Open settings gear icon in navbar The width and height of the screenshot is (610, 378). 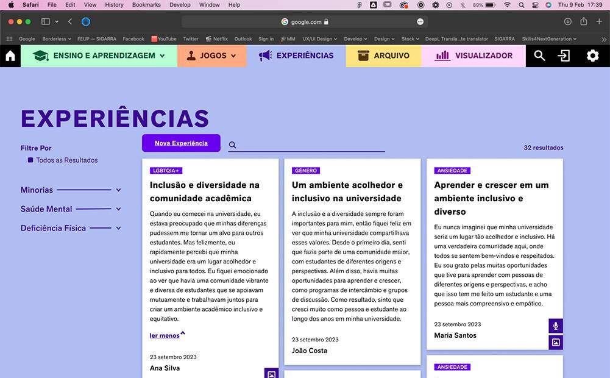(x=592, y=56)
